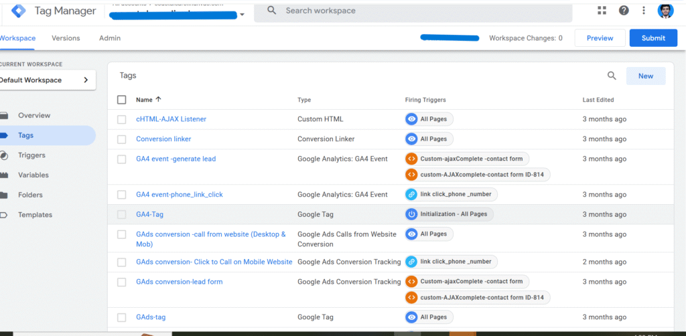Open the container selector dropdown arrow

[242, 15]
